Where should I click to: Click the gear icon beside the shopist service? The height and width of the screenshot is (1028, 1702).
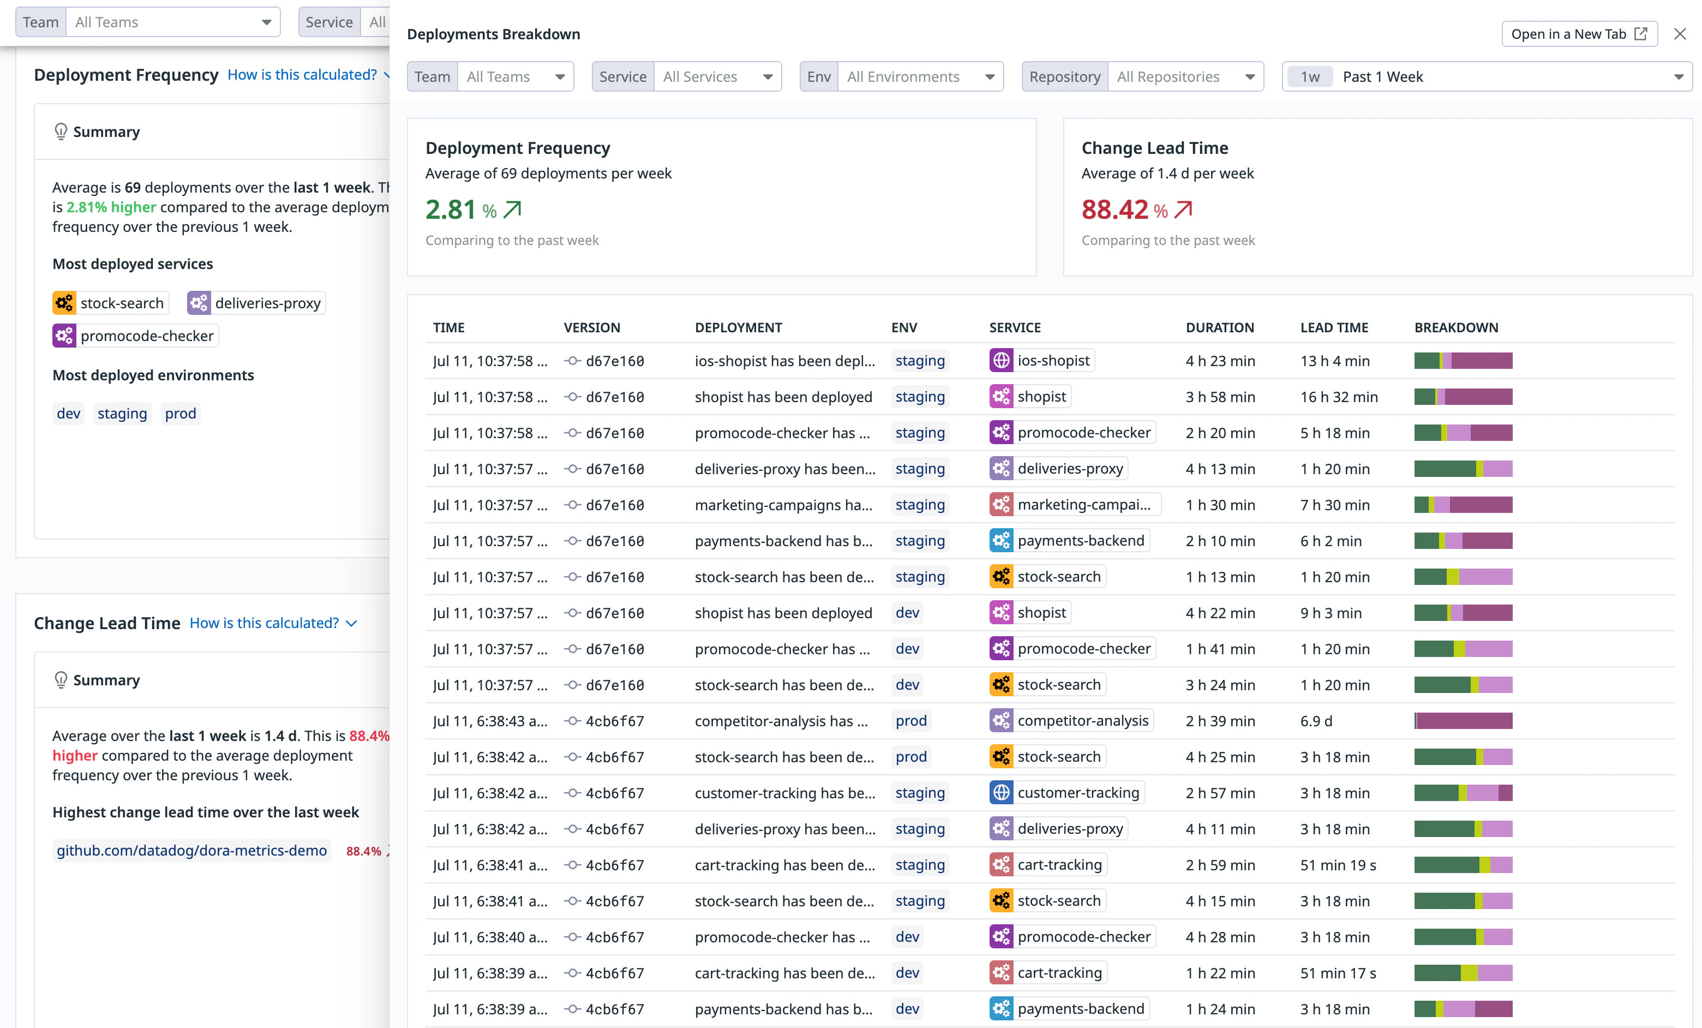pyautogui.click(x=1002, y=397)
